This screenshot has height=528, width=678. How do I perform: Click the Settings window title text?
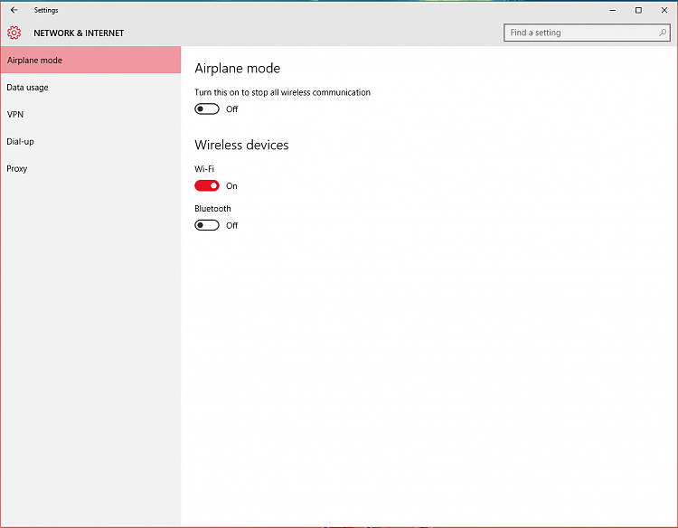(46, 10)
